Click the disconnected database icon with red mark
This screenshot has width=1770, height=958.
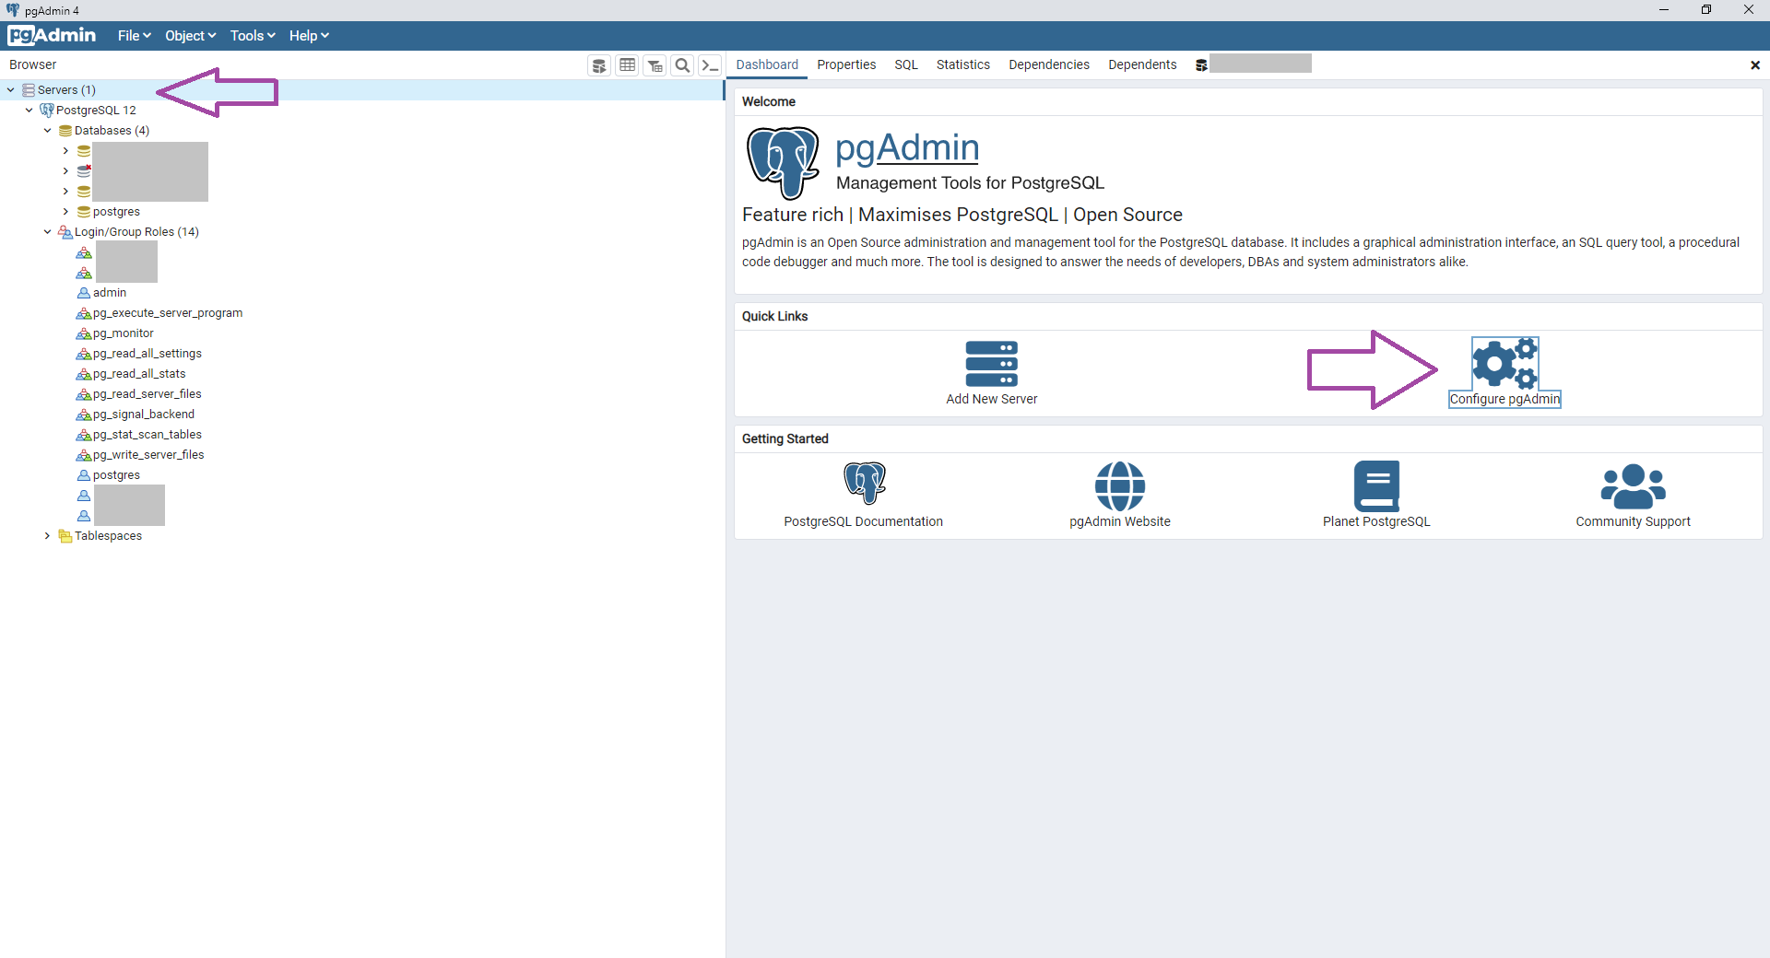point(84,171)
